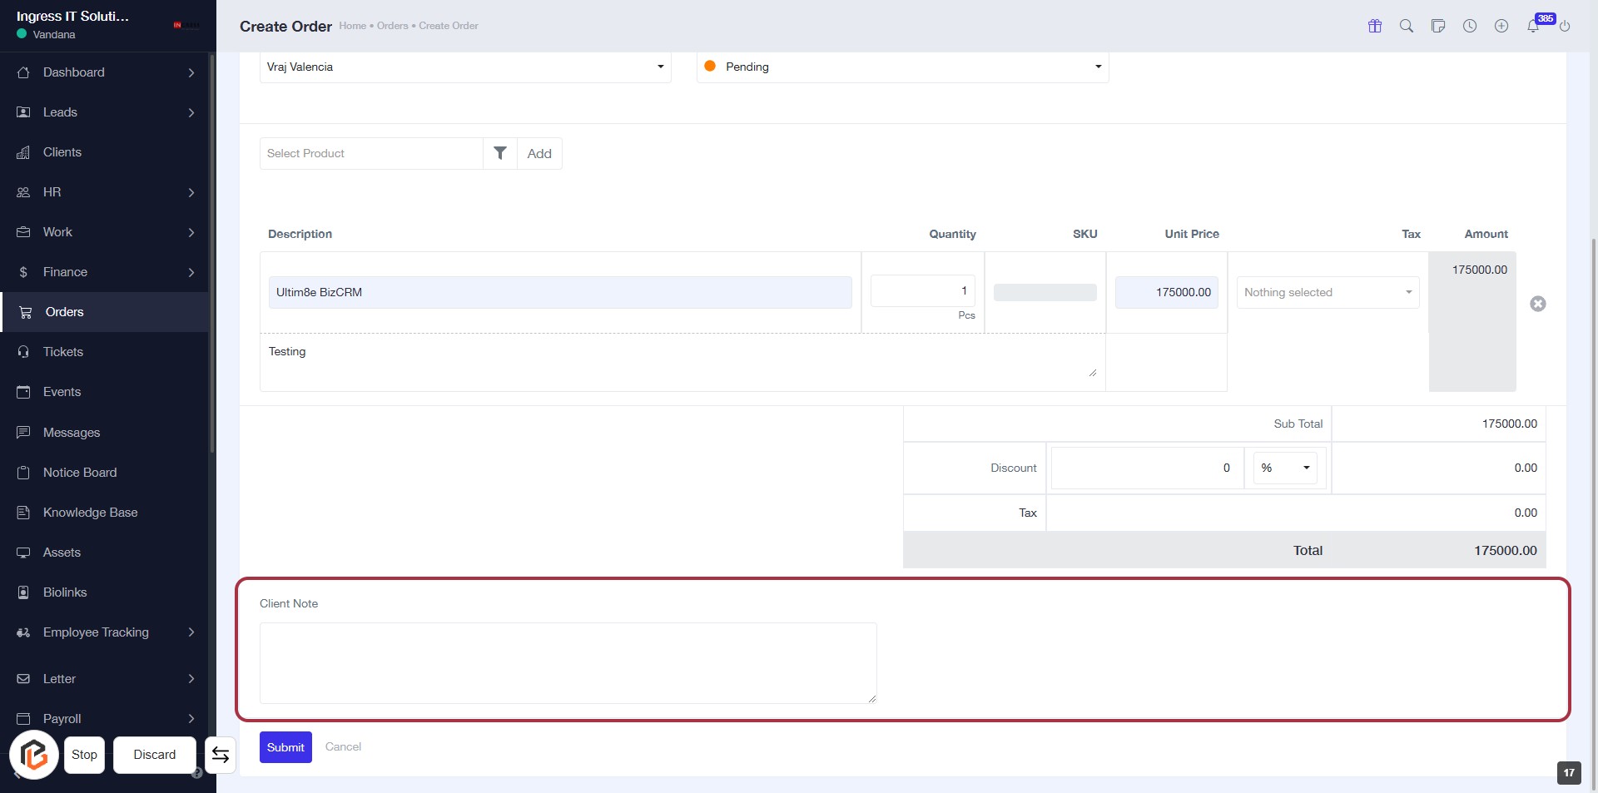This screenshot has height=793, width=1598.
Task: Click the plus circle quick-add icon
Action: pyautogui.click(x=1501, y=26)
